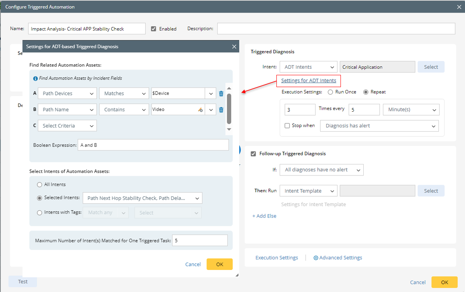Viewport: 465px width, 292px height.
Task: Click the Boolean Expression input field
Action: tap(153, 145)
